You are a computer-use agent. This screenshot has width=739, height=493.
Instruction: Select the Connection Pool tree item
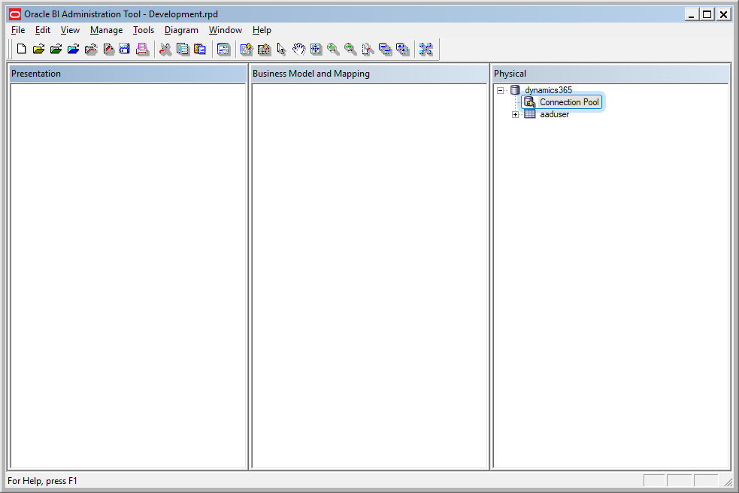[x=569, y=102]
